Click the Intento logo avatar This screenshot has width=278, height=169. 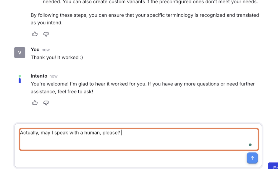click(20, 79)
